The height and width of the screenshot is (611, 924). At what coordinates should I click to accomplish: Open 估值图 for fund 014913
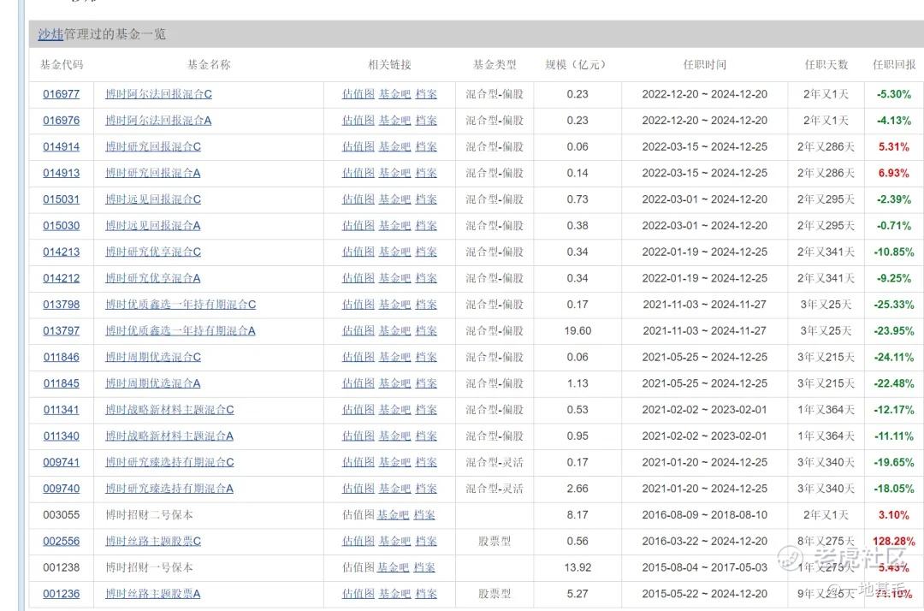point(358,173)
